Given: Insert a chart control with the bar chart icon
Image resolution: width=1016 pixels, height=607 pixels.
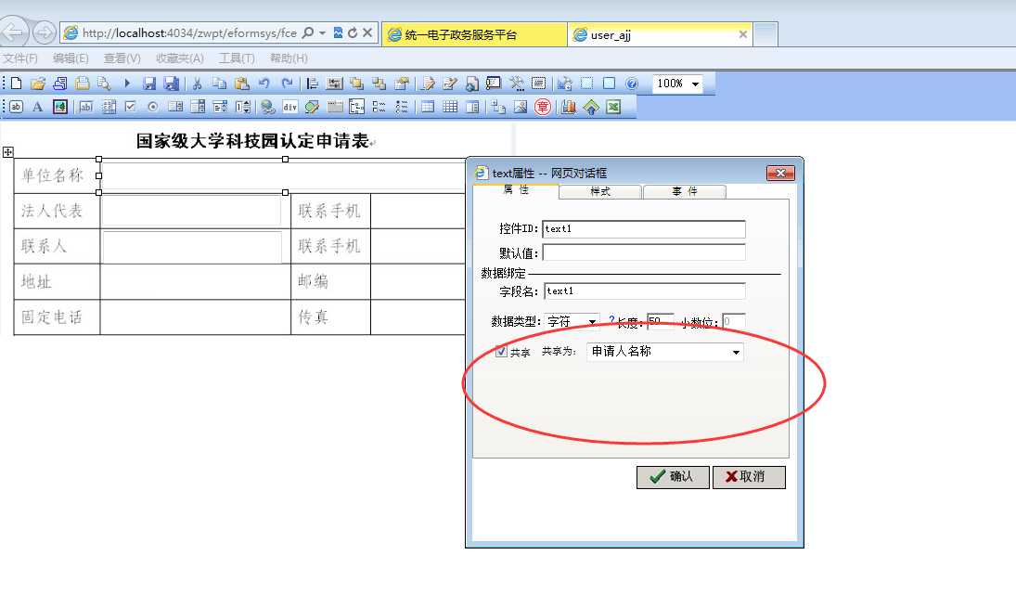Looking at the screenshot, I should (568, 107).
